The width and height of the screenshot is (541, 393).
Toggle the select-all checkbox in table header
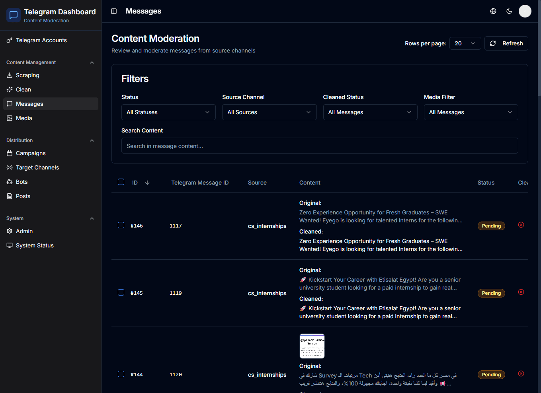tap(121, 182)
